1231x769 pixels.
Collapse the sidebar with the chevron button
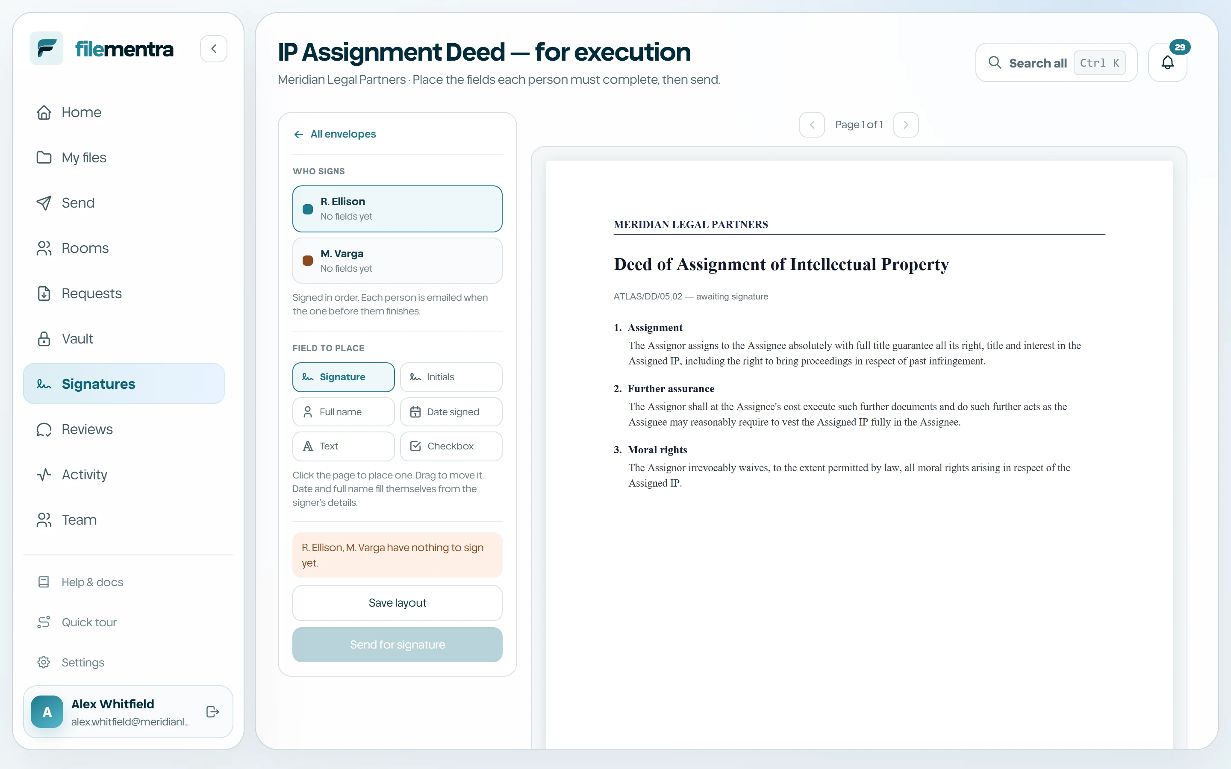pyautogui.click(x=214, y=49)
